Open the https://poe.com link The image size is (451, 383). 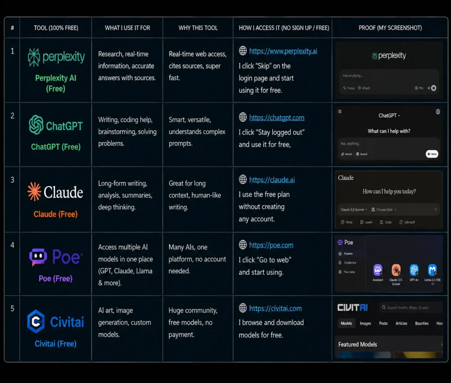click(x=271, y=245)
